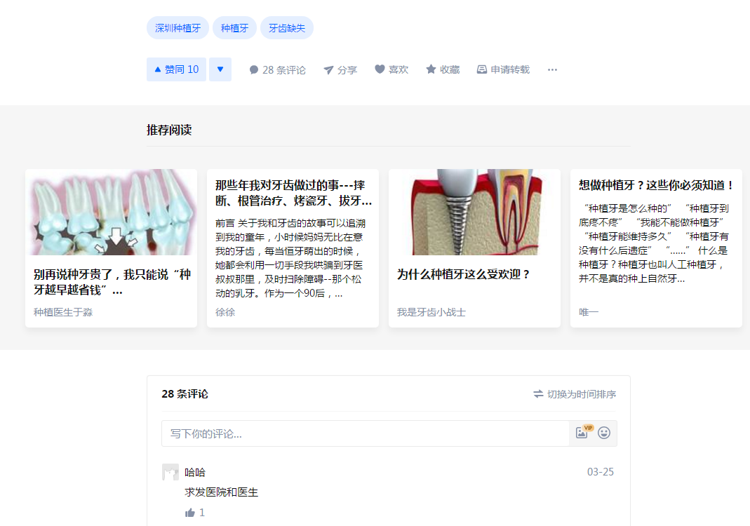Image resolution: width=750 pixels, height=526 pixels.
Task: Focus the 写下你的评论 comment input
Action: coord(366,433)
